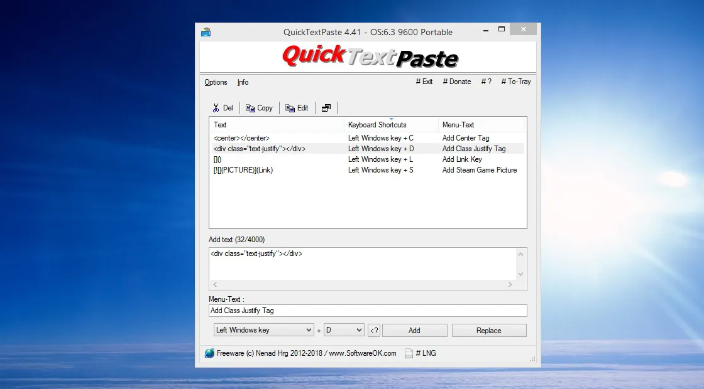Click the window list icon next to Edit

point(326,108)
